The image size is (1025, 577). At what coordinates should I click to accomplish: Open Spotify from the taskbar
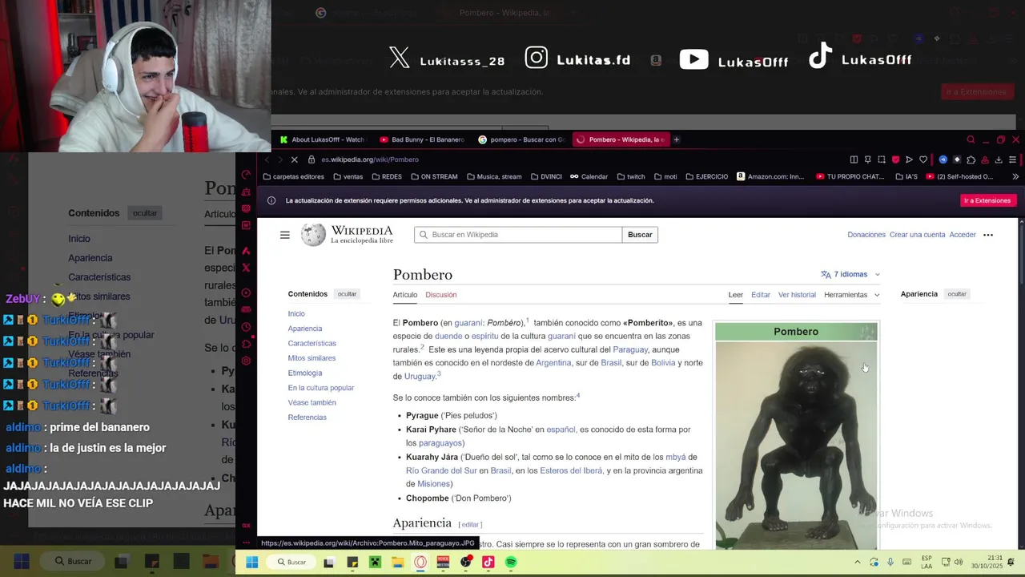(511, 562)
